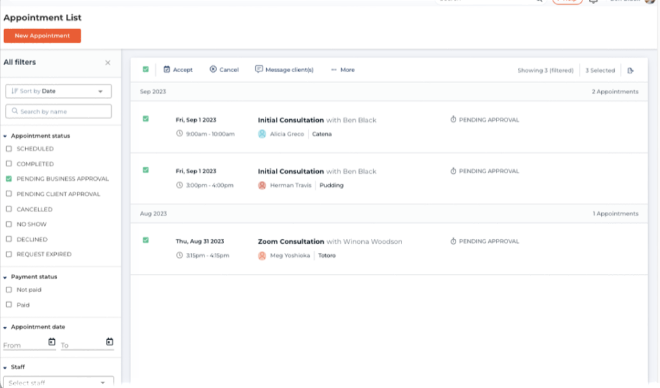Open Initial Consultation at 9:00am
660x388 pixels.
pos(291,120)
